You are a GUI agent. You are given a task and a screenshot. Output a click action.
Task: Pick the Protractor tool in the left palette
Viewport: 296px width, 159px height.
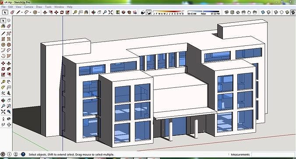(x=3, y=88)
